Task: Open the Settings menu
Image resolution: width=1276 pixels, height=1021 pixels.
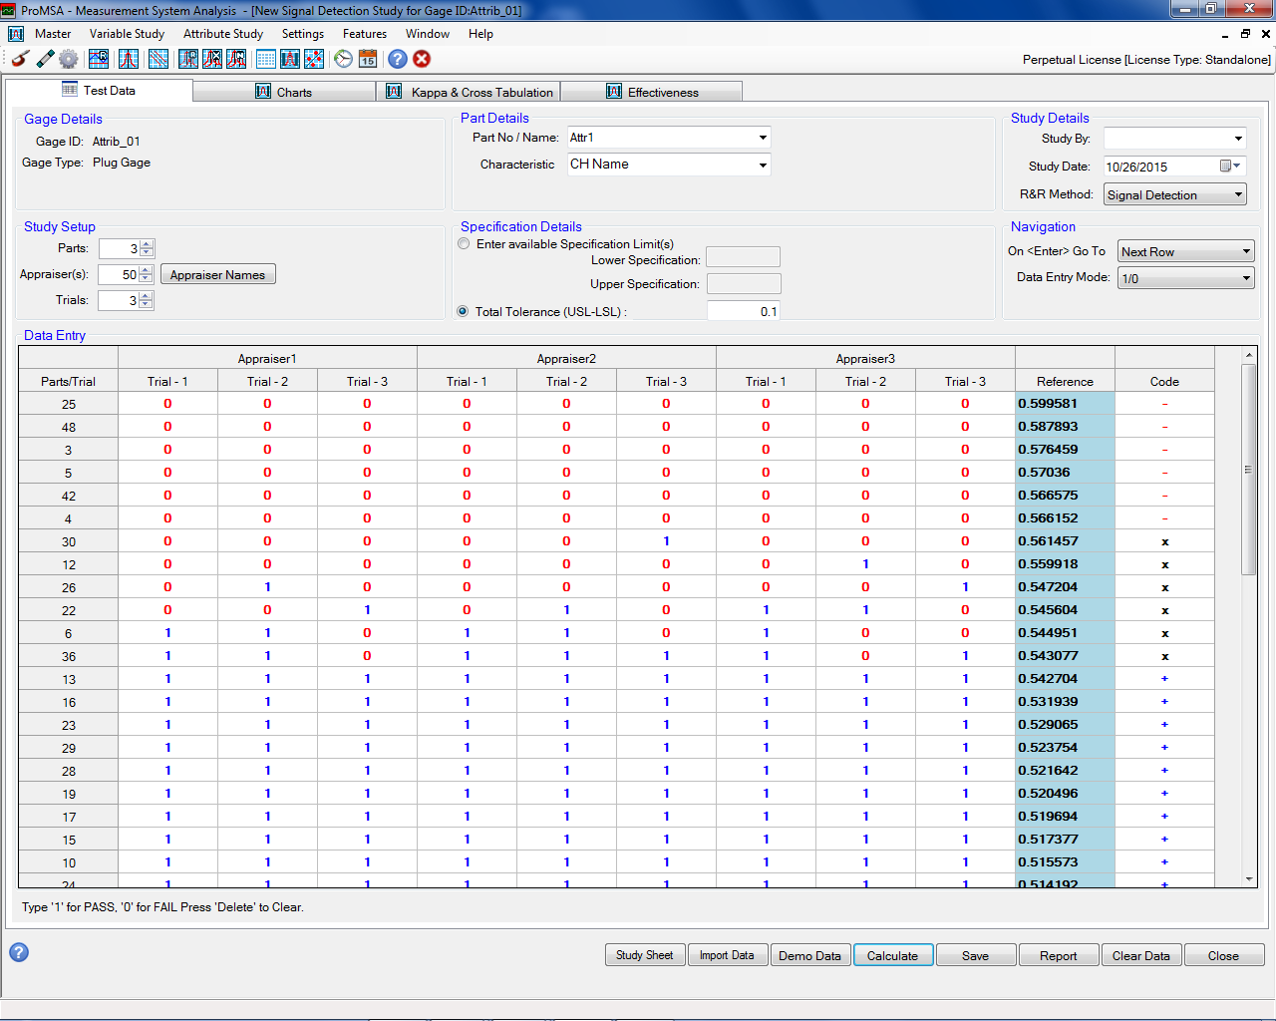Action: 303,34
